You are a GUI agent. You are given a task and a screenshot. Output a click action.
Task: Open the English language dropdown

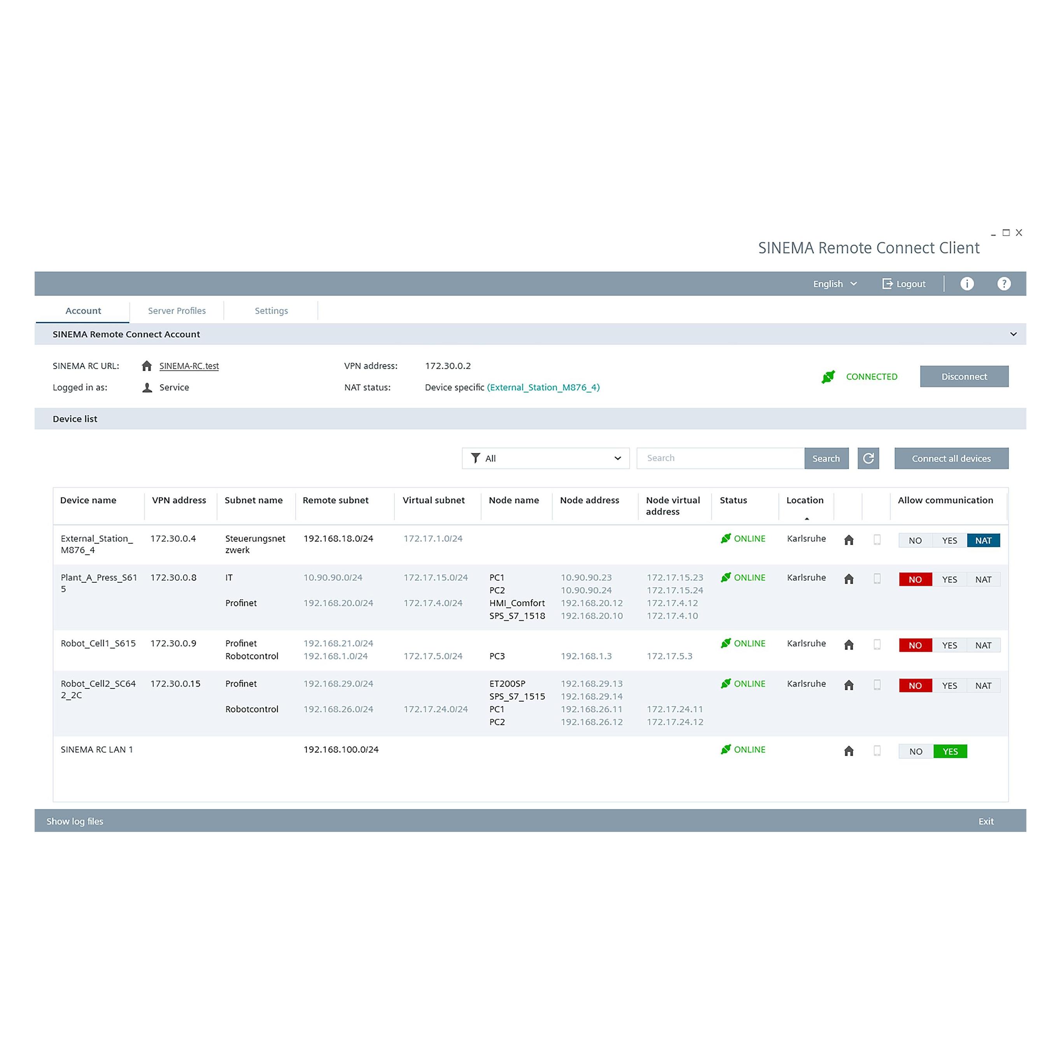835,284
